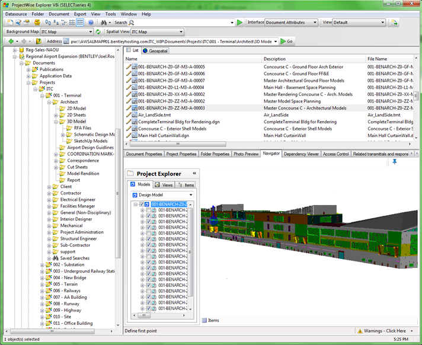Image resolution: width=422 pixels, height=345 pixels.
Task: Expand the 2D Sheets folder node
Action: pyautogui.click(x=56, y=115)
